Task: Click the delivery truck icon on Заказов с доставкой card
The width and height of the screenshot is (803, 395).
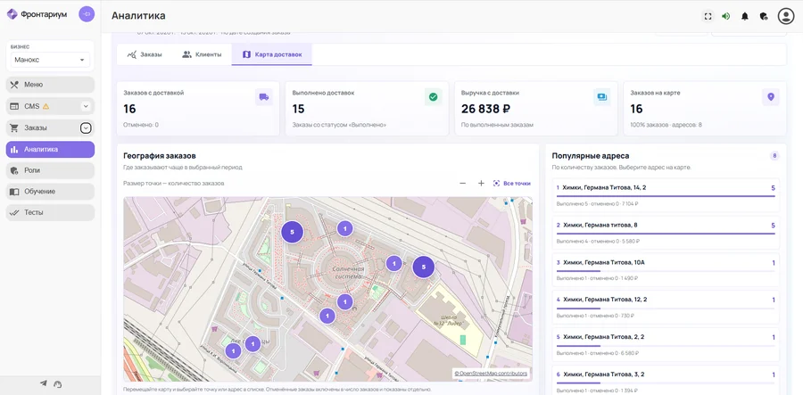Action: point(264,96)
